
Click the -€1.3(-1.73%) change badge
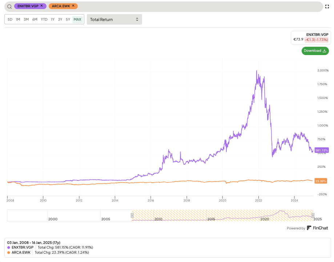pyautogui.click(x=316, y=40)
